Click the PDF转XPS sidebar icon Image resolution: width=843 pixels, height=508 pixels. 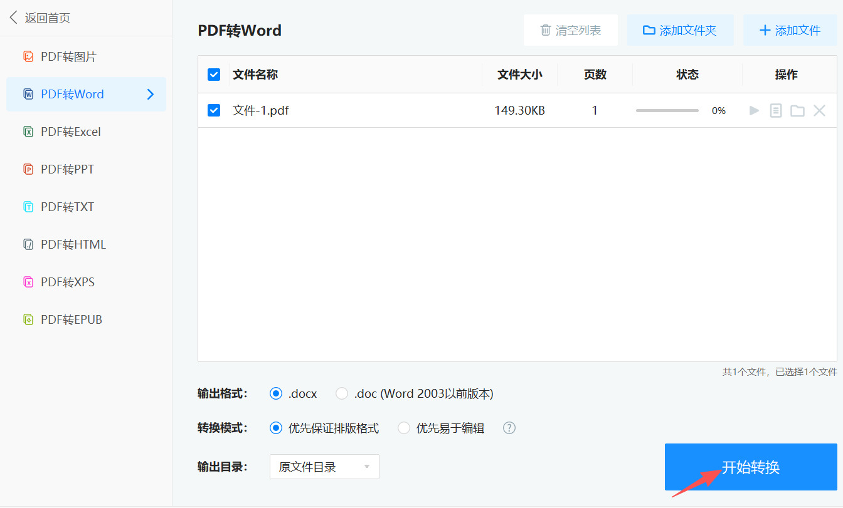click(28, 283)
